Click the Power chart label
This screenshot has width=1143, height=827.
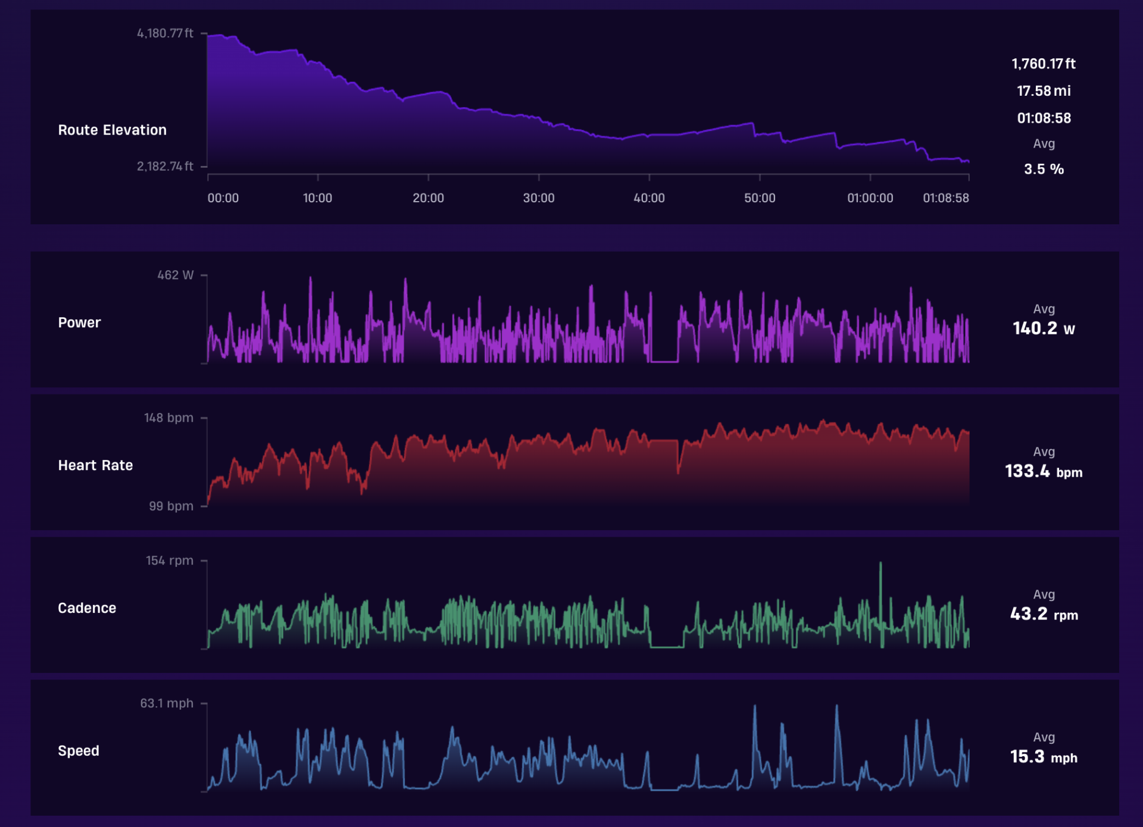coord(79,322)
